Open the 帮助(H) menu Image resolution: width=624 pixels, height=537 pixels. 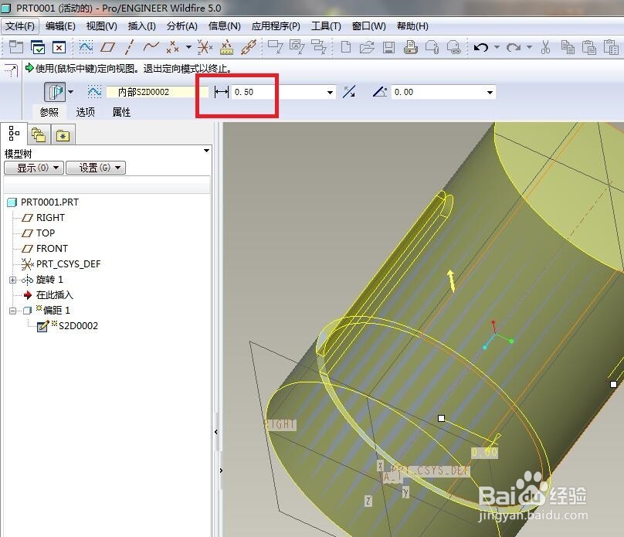click(412, 26)
